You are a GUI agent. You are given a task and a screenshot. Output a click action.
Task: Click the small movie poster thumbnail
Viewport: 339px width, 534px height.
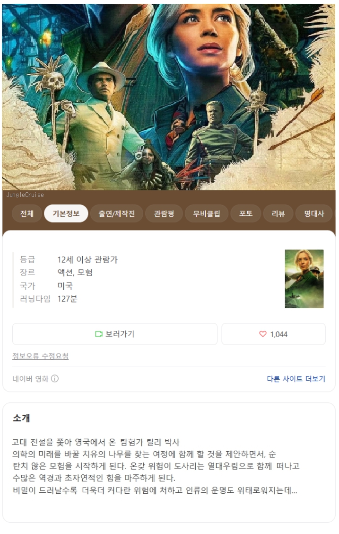304,279
